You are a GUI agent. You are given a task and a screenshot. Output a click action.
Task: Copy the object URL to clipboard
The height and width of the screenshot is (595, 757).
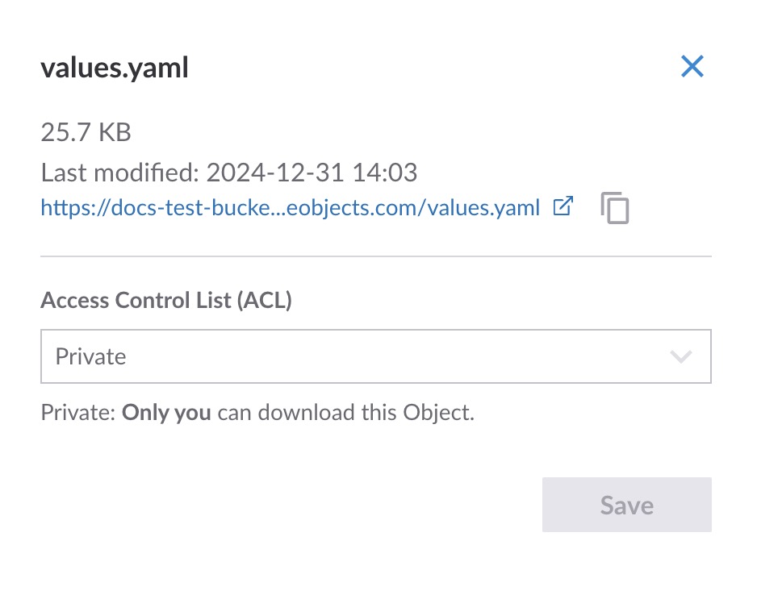615,208
